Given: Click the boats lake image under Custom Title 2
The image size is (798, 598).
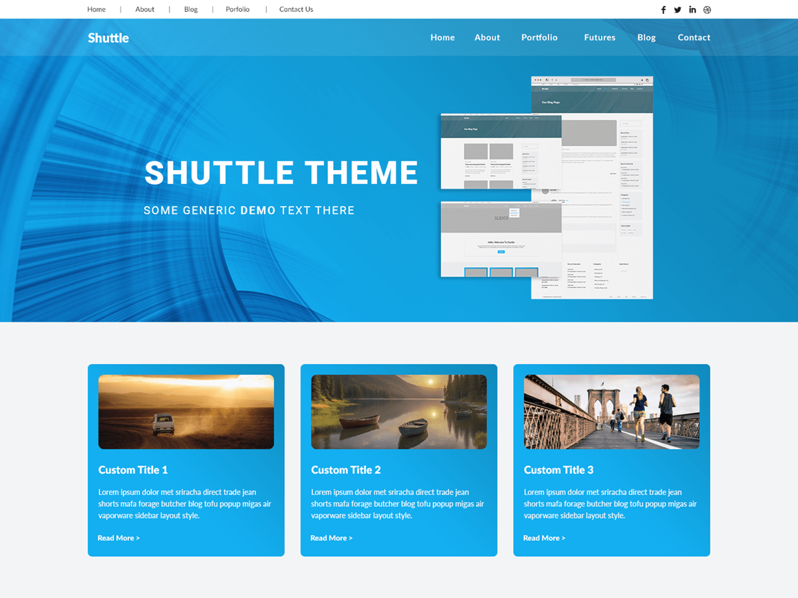Looking at the screenshot, I should pyautogui.click(x=399, y=411).
